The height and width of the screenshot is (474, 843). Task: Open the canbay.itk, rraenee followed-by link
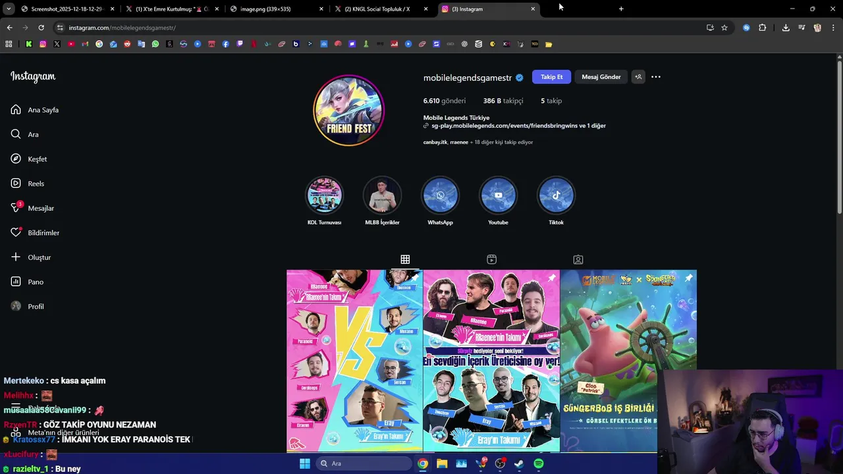tap(478, 142)
